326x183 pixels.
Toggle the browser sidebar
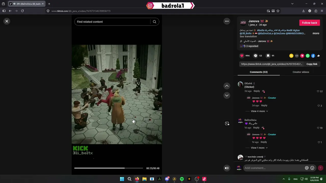pos(4,11)
